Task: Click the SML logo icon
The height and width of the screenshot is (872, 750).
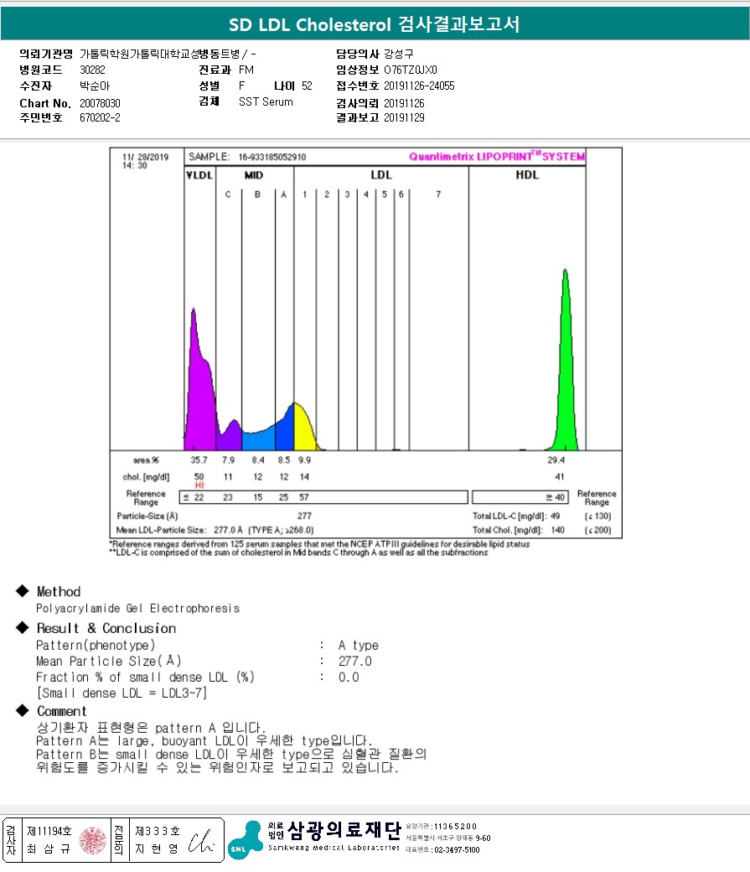Action: pos(246,840)
